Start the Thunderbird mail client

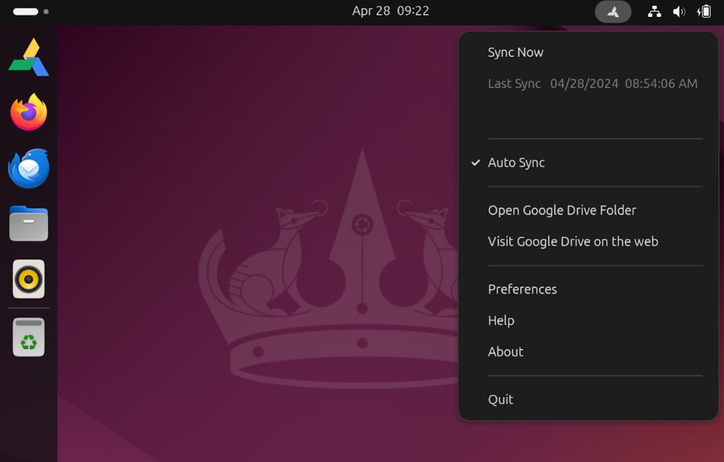tap(28, 167)
